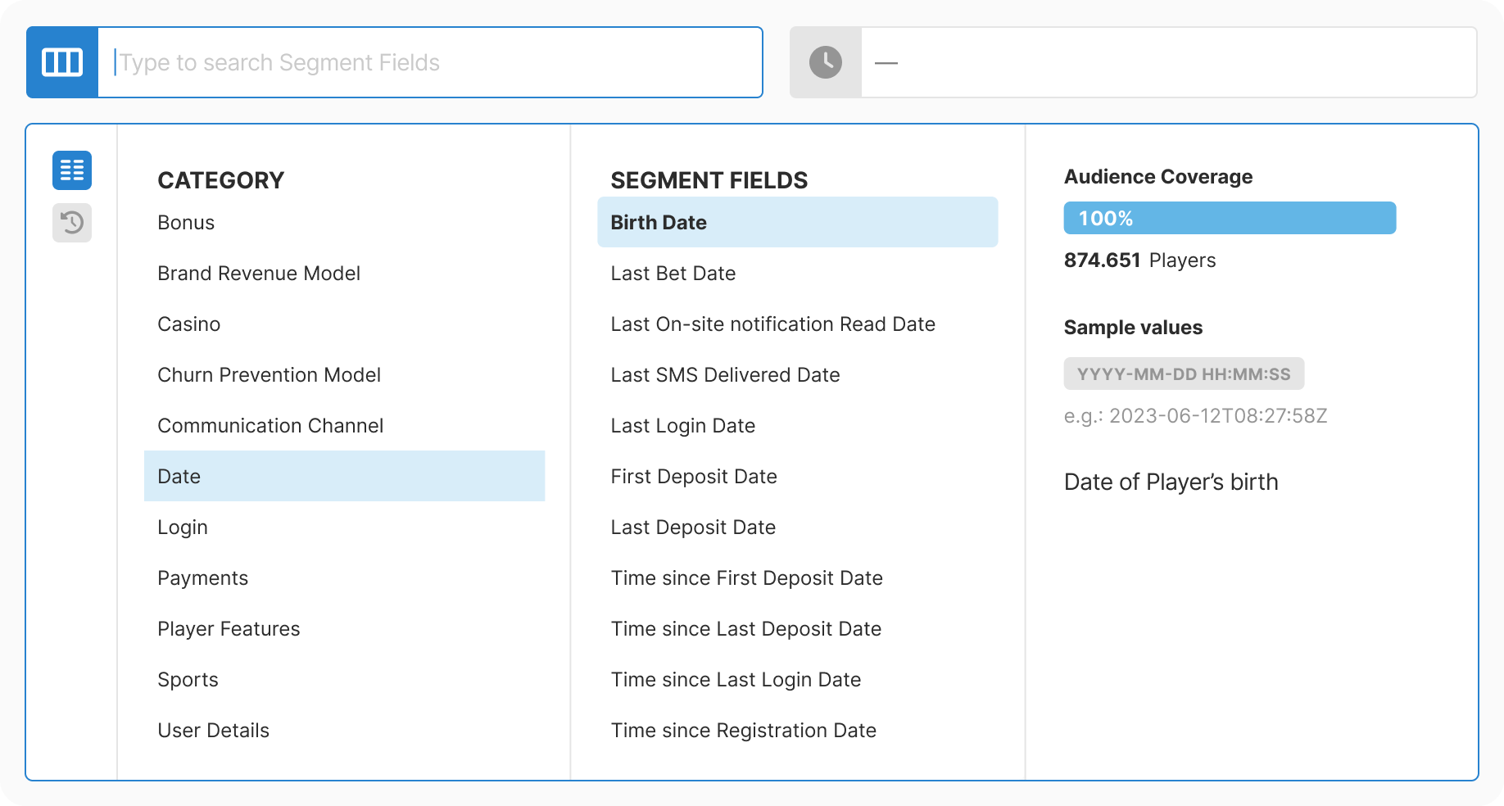Click the 100% Audience Coverage bar
Viewport: 1504px width, 806px height.
(x=1229, y=218)
